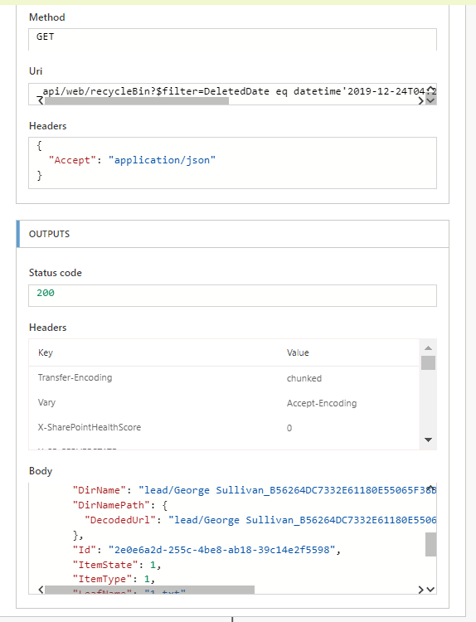Viewport: 476px width, 622px height.
Task: Click the input Headers JSON box
Action: coord(232,163)
